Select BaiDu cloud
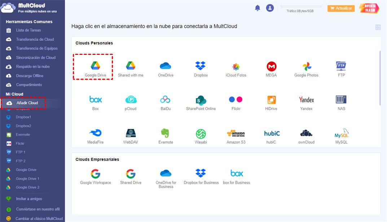 click(x=166, y=103)
